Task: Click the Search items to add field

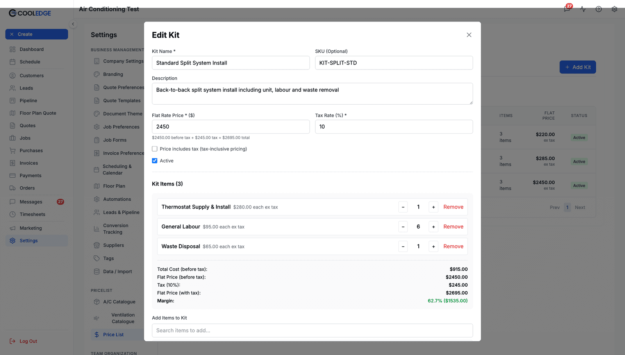Action: [x=312, y=330]
